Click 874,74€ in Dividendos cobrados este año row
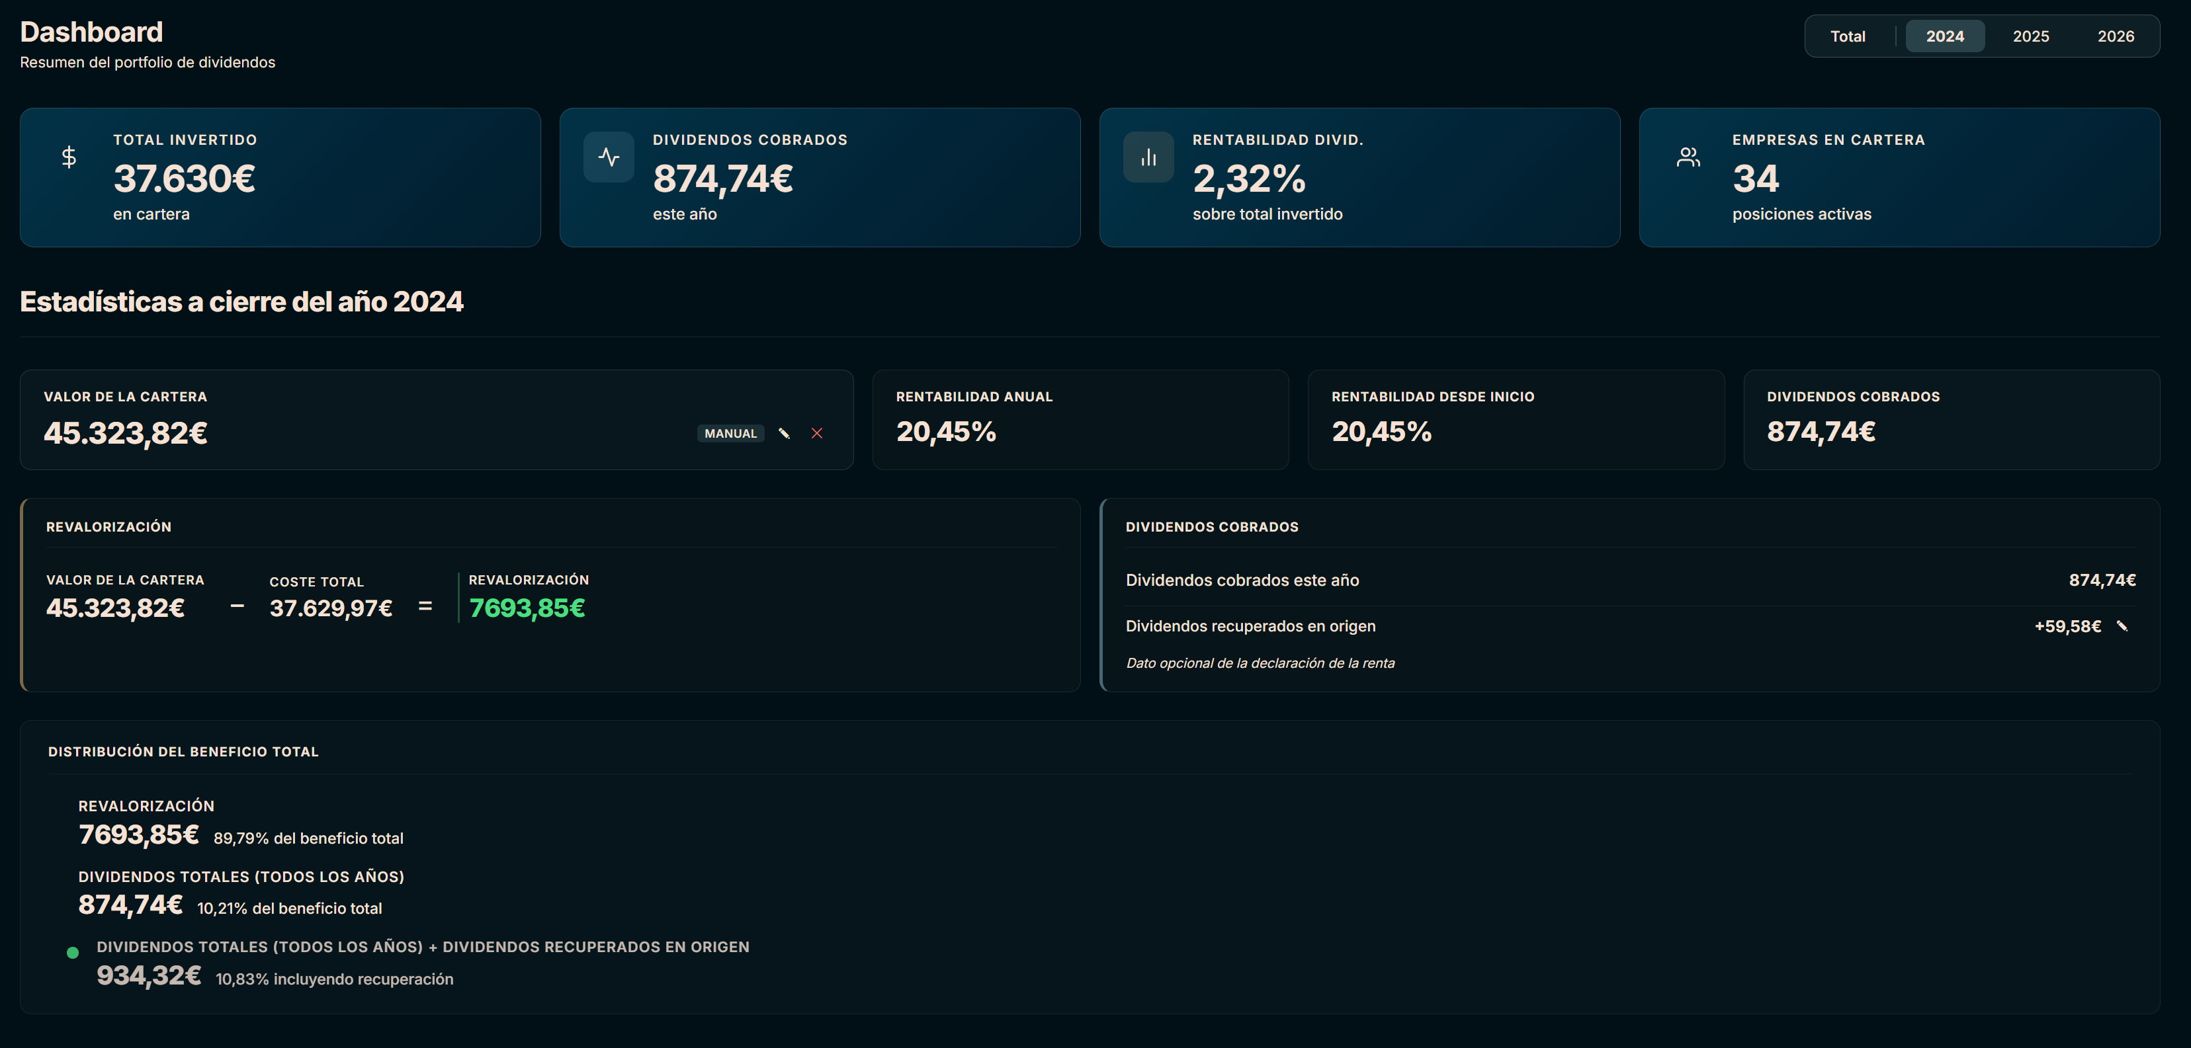Screen dimensions: 2191x1048 [2102, 581]
